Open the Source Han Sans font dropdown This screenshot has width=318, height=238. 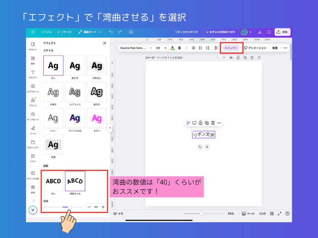click(x=132, y=48)
